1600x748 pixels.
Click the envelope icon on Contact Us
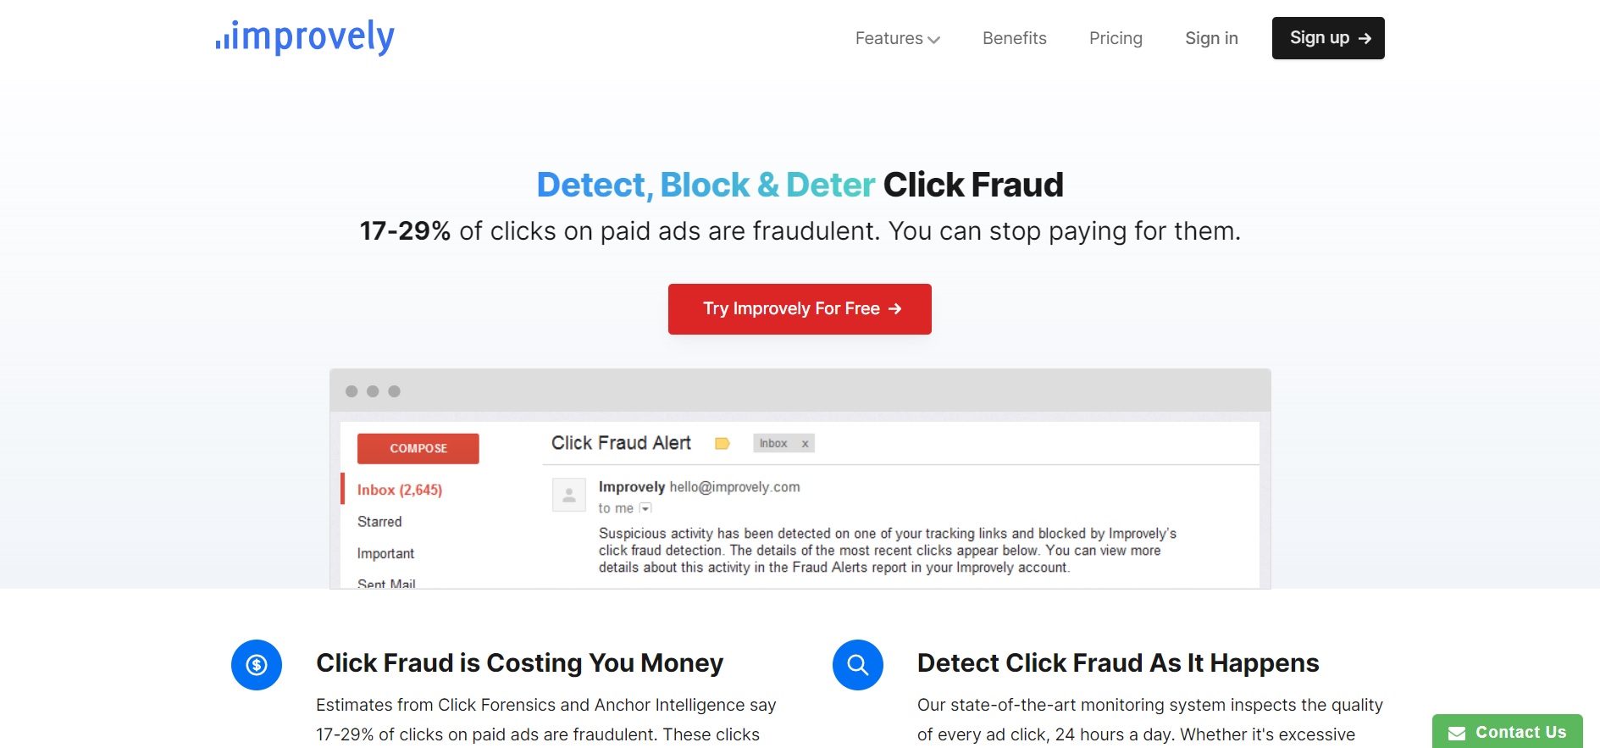pos(1457,732)
